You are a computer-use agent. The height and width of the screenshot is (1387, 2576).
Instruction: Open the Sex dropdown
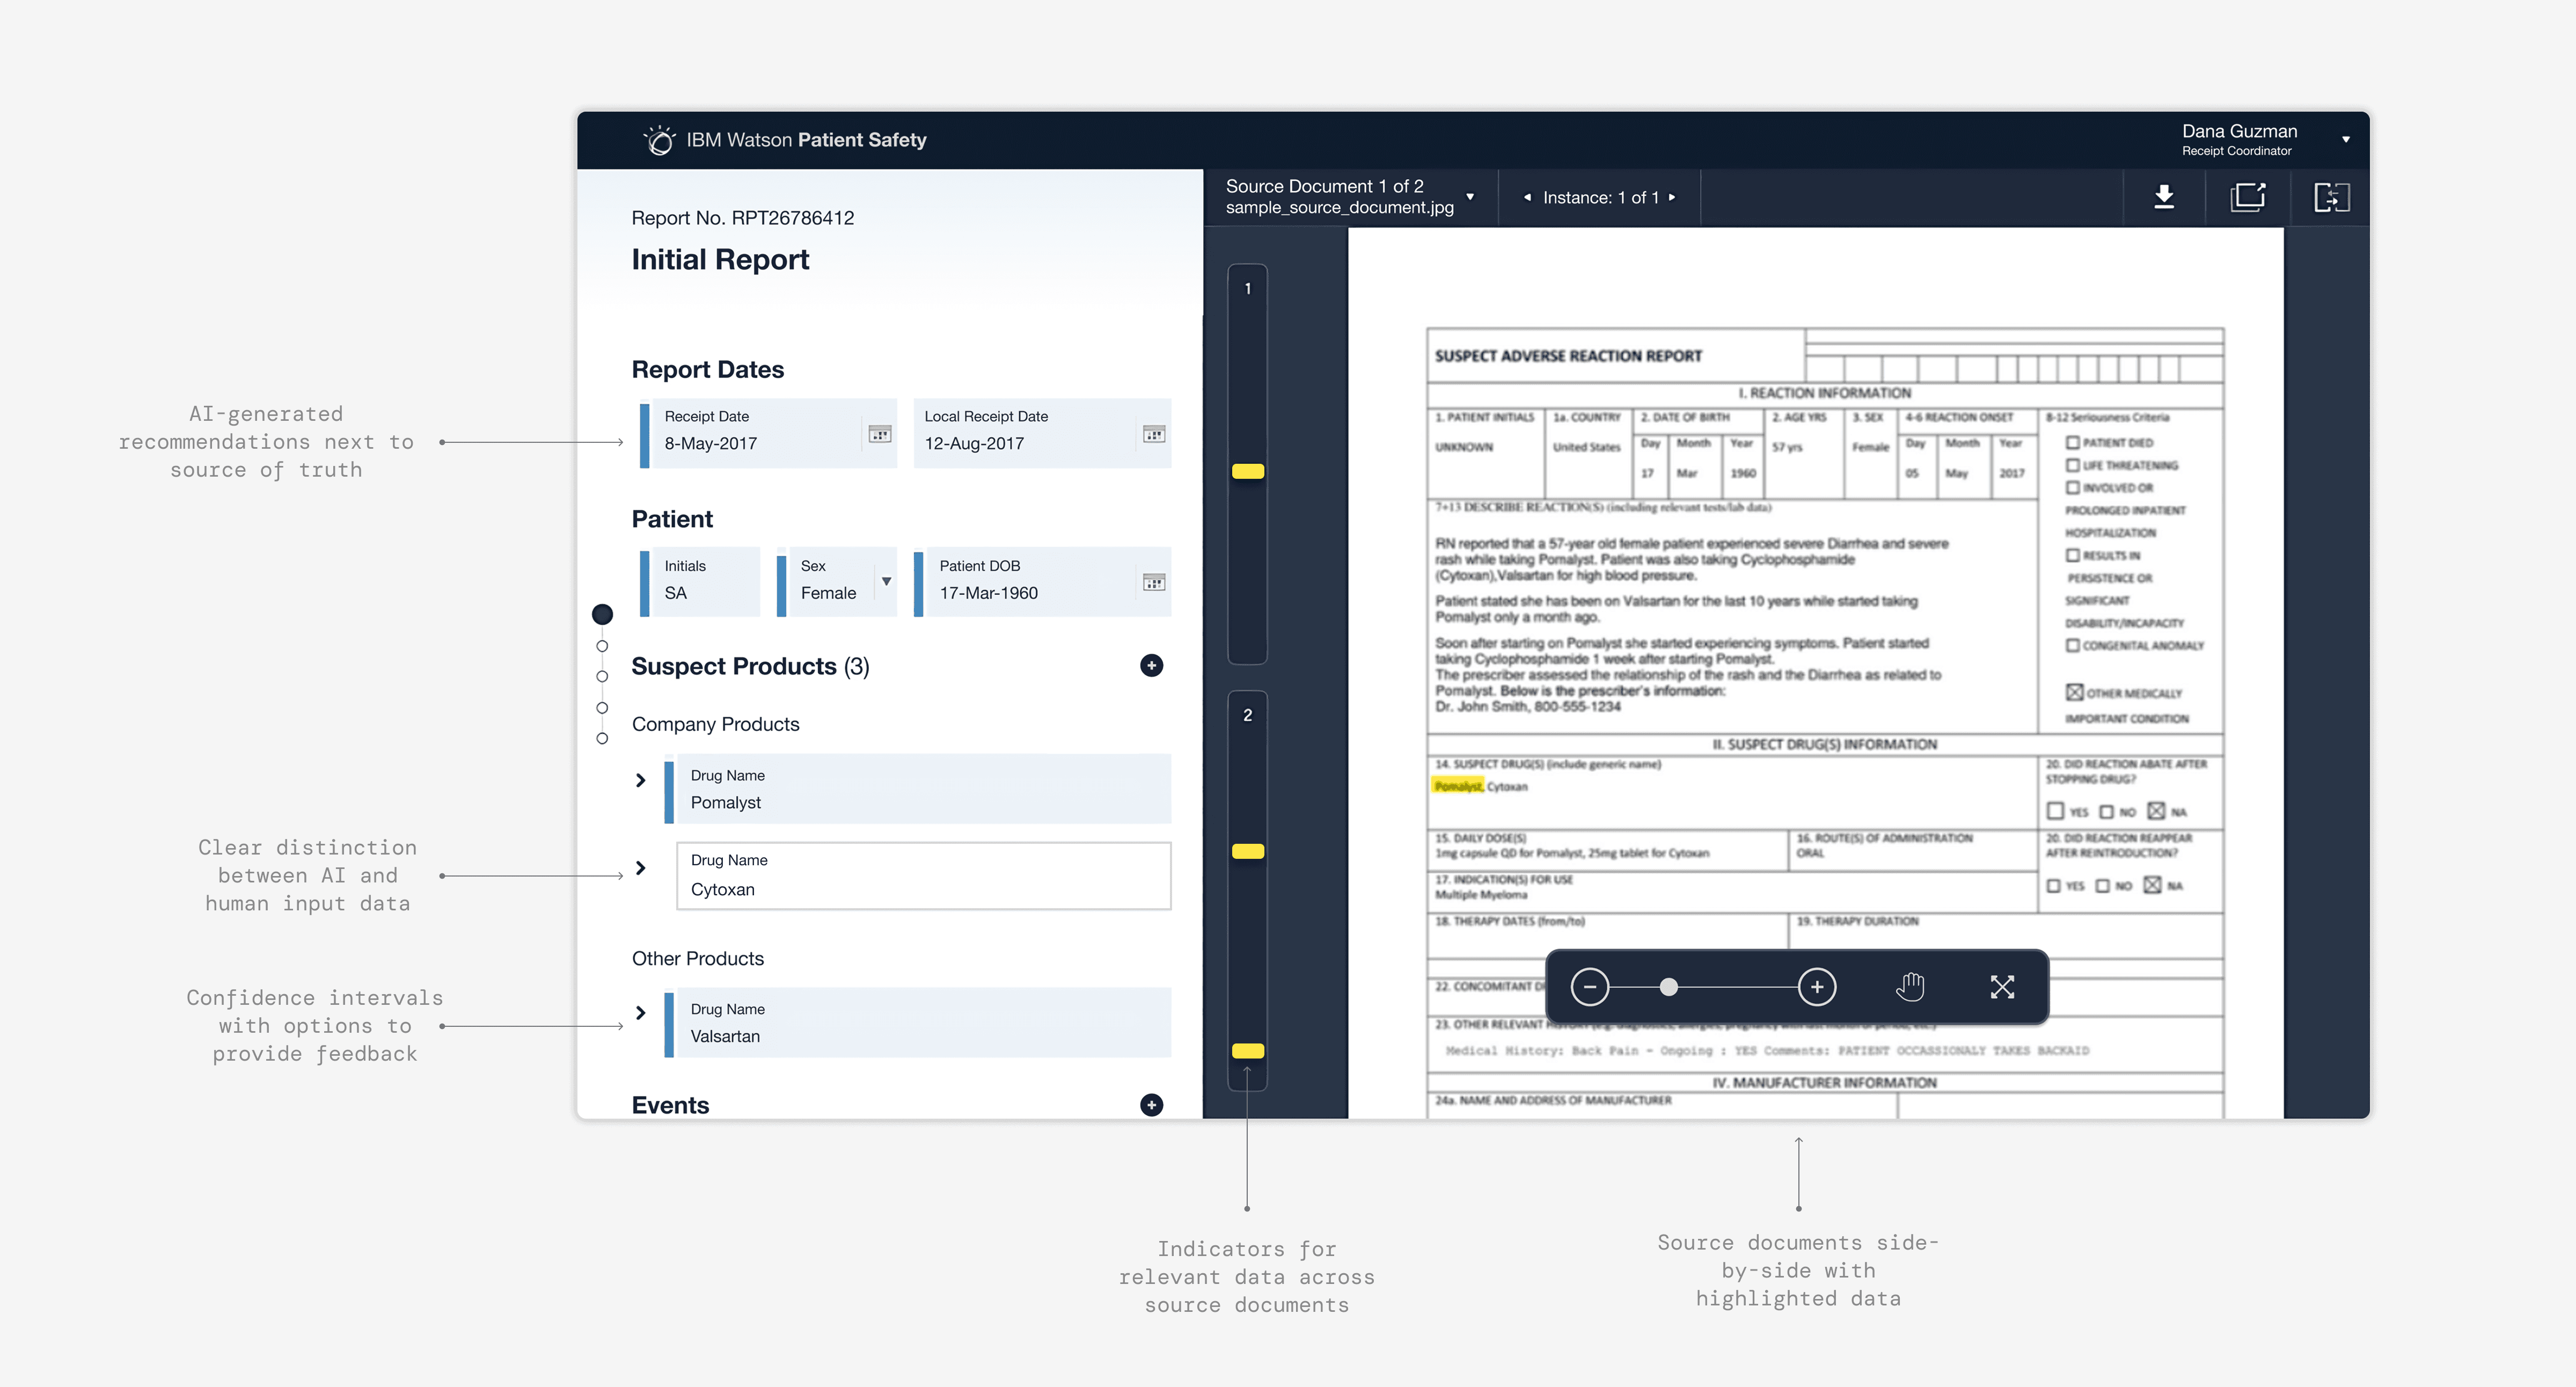(886, 581)
